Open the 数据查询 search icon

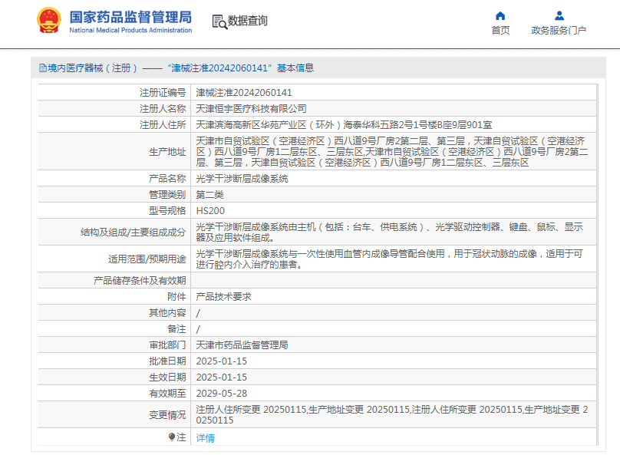tap(219, 21)
